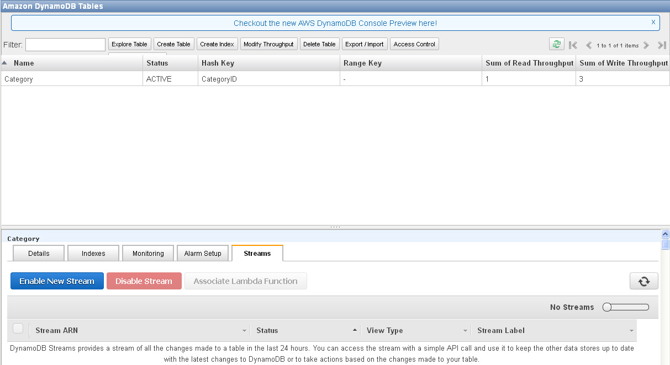
Task: Click the View Type column header
Action: coord(415,330)
